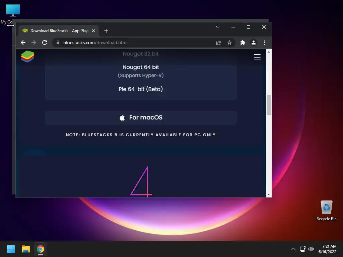Image resolution: width=343 pixels, height=257 pixels.
Task: Click the Chrome taskbar icon
Action: (x=41, y=249)
